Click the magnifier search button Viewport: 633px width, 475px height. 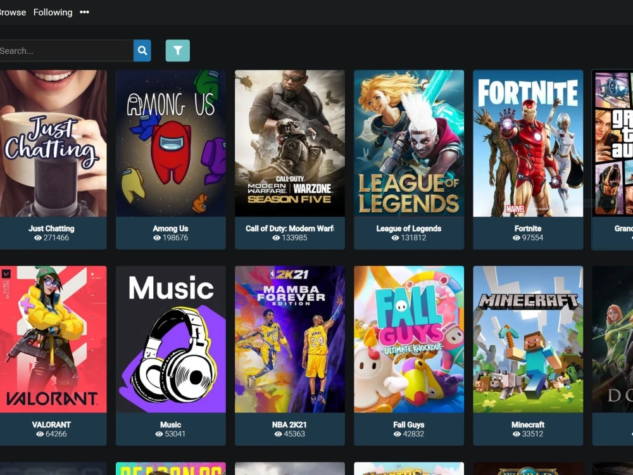[142, 51]
